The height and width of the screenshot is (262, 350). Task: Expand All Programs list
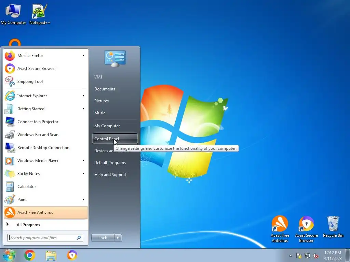click(x=45, y=224)
